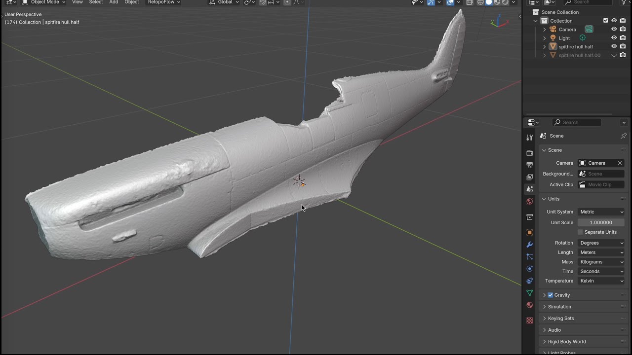The image size is (632, 355).
Task: Click the pin icon beside Scene header
Action: point(624,136)
